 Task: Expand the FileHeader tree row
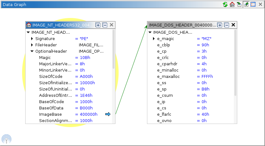pos(32,45)
